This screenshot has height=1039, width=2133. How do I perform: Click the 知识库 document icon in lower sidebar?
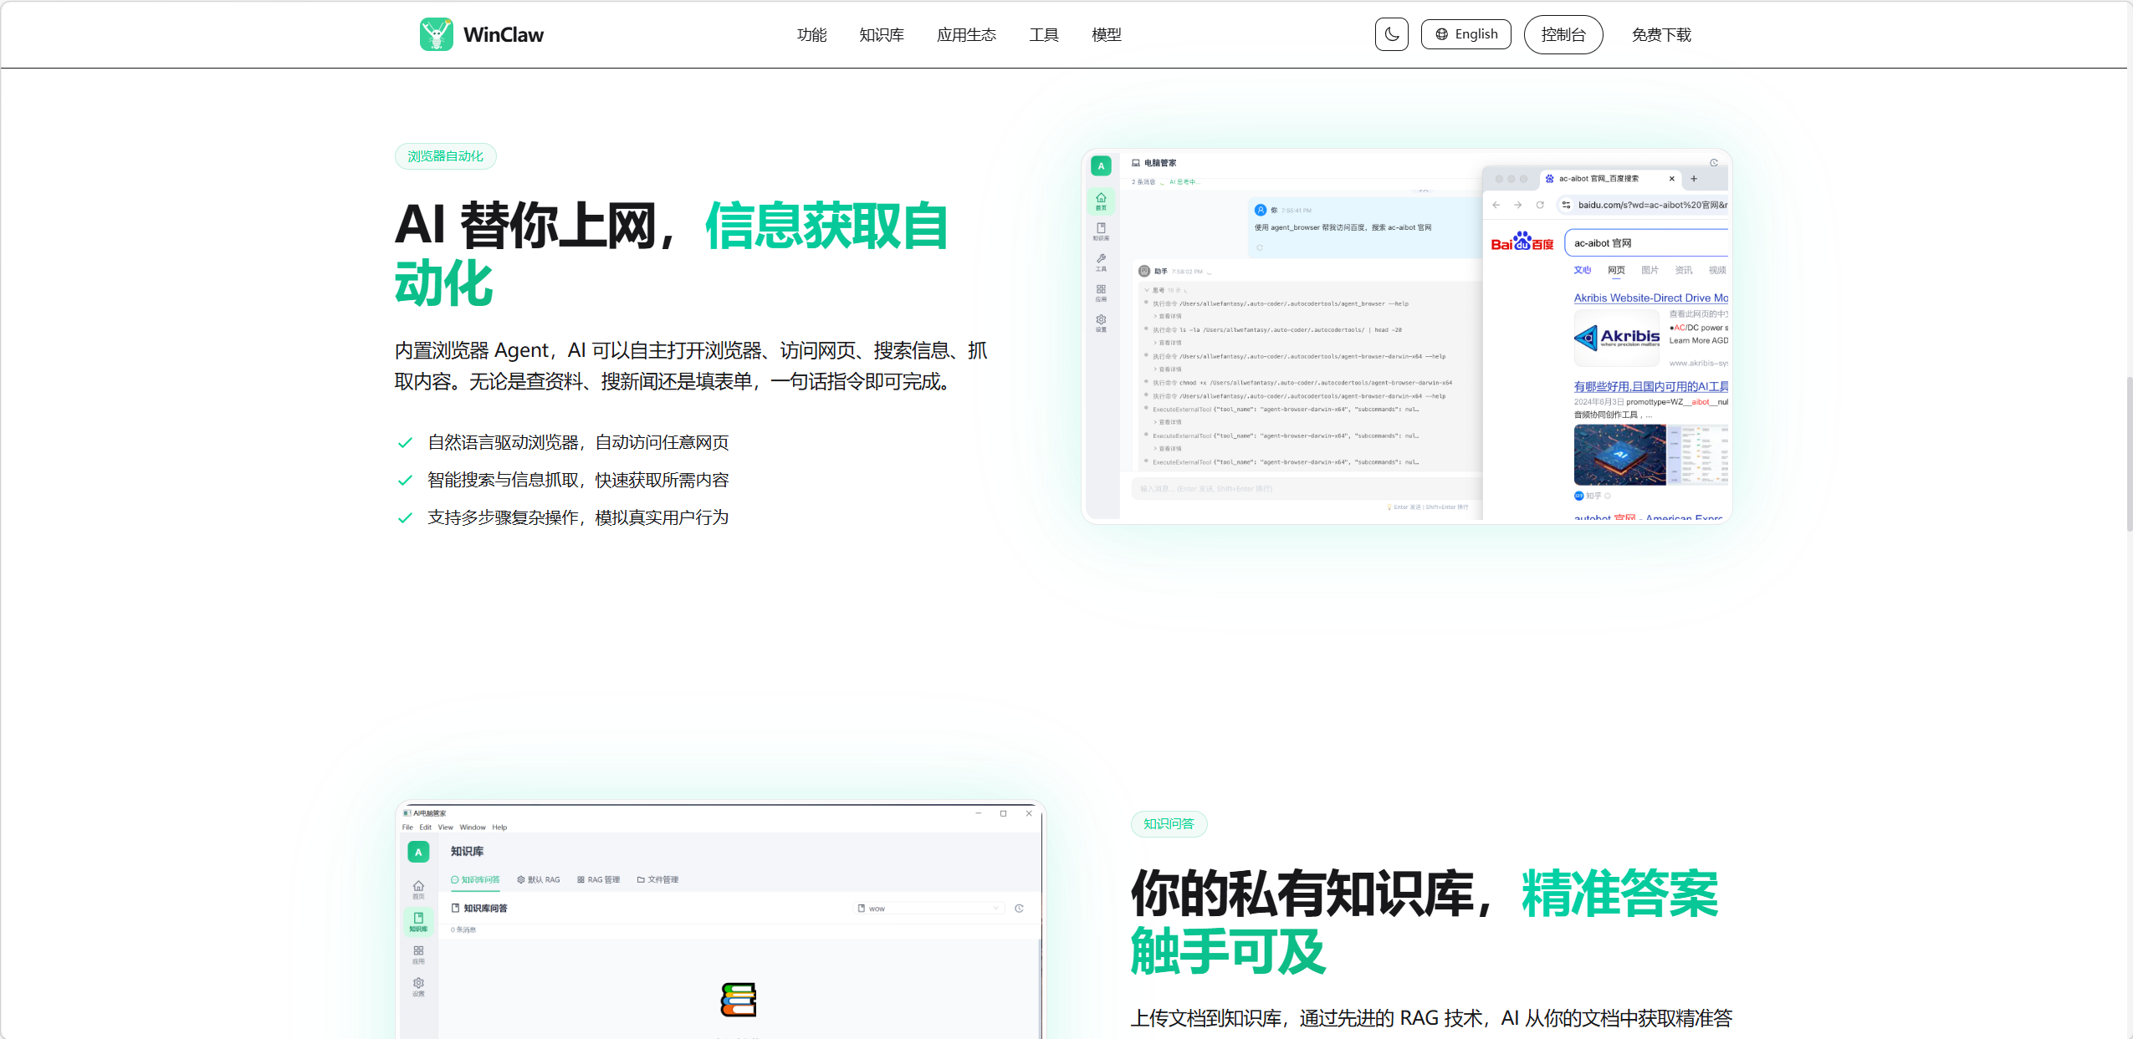click(x=418, y=921)
